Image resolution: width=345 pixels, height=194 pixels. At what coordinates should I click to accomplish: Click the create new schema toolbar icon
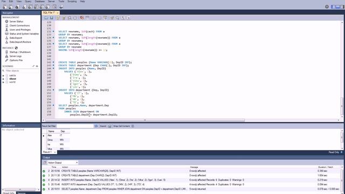(x=24, y=7)
